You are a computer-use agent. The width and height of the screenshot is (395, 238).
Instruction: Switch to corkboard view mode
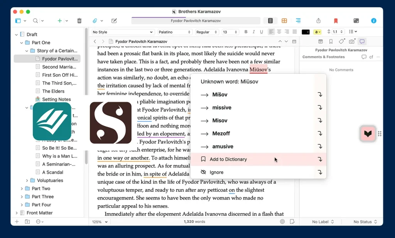284,21
